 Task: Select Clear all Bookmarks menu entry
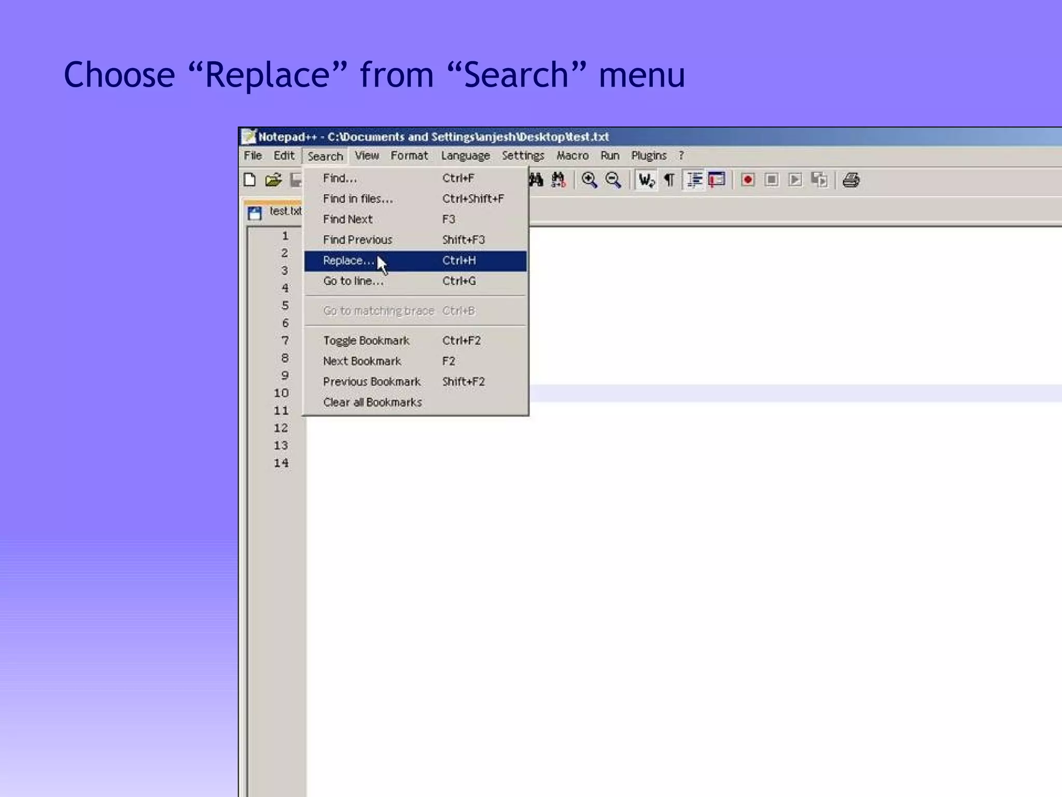415,402
